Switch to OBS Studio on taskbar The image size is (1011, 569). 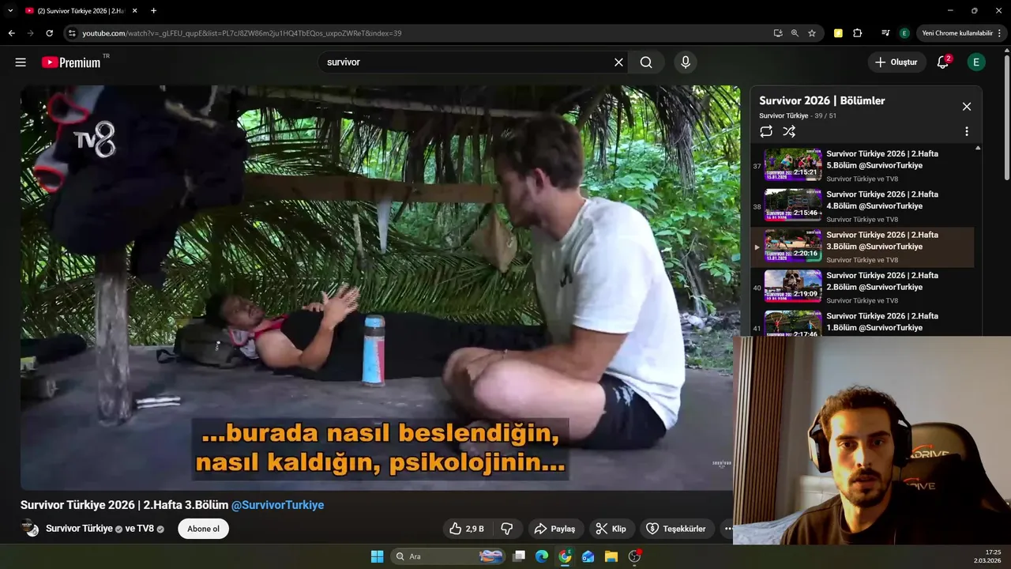(x=634, y=556)
